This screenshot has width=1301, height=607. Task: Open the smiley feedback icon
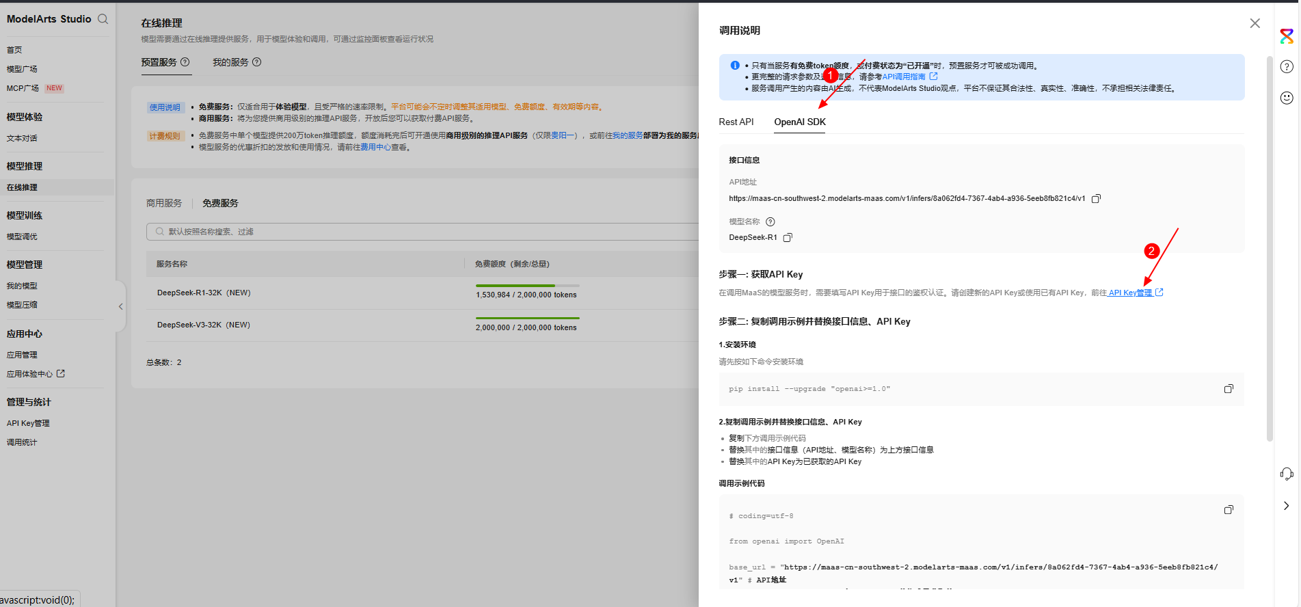tap(1287, 98)
